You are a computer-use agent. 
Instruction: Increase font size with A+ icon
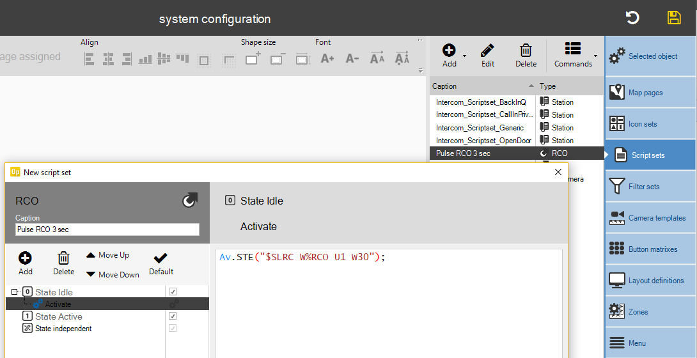[327, 59]
